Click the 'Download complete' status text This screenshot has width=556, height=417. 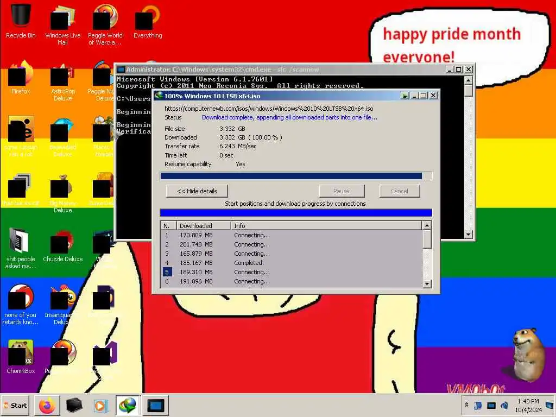point(289,117)
